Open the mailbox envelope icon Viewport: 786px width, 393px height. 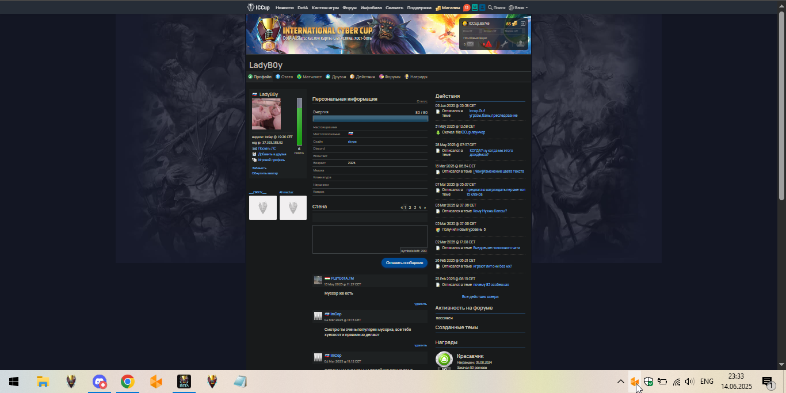pyautogui.click(x=470, y=44)
